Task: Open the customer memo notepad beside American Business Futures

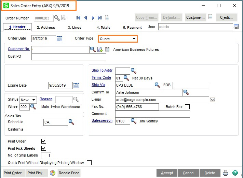Action: point(107,49)
